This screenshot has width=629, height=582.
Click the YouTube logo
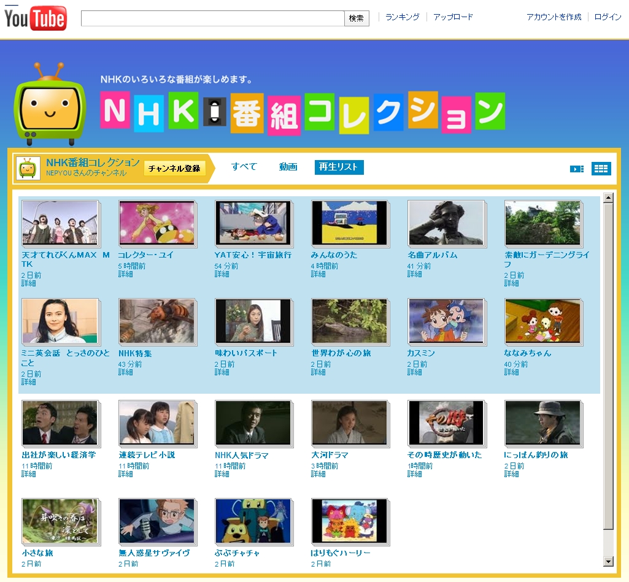[36, 18]
